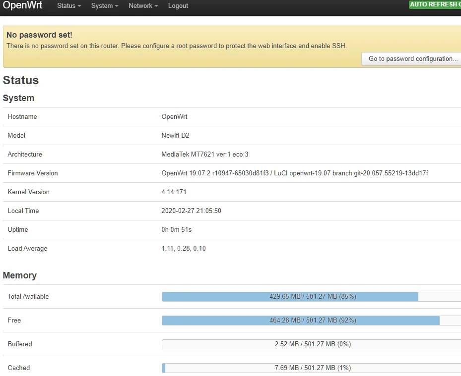Click the Memory section heading

pyautogui.click(x=20, y=275)
